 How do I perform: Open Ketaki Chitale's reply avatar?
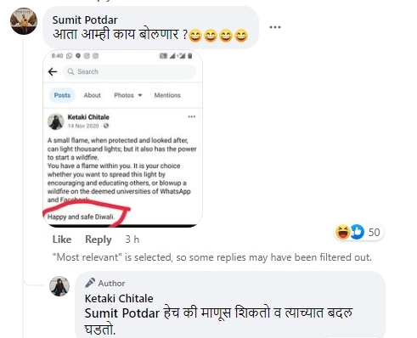[x=59, y=286]
